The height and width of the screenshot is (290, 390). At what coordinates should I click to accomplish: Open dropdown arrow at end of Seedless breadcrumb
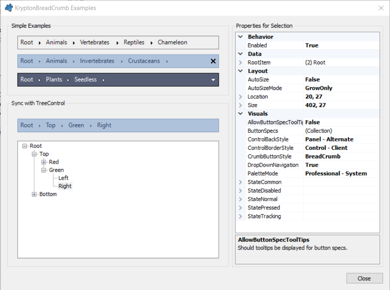[x=213, y=80]
